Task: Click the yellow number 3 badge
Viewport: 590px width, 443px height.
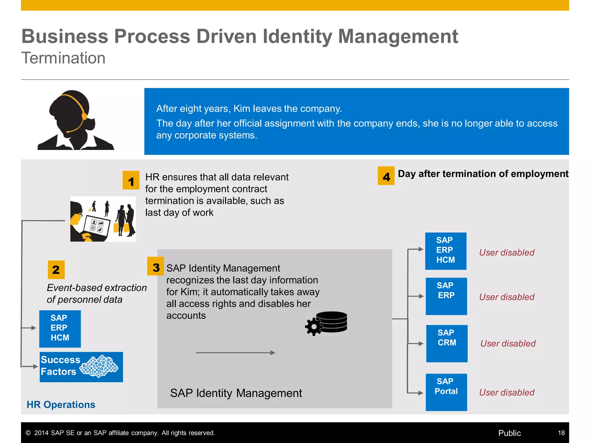Action: [156, 266]
